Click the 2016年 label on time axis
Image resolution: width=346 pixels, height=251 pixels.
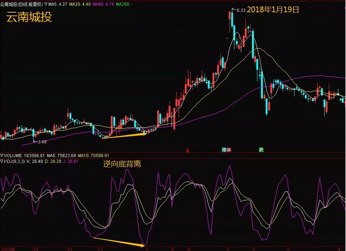[x=6, y=249]
